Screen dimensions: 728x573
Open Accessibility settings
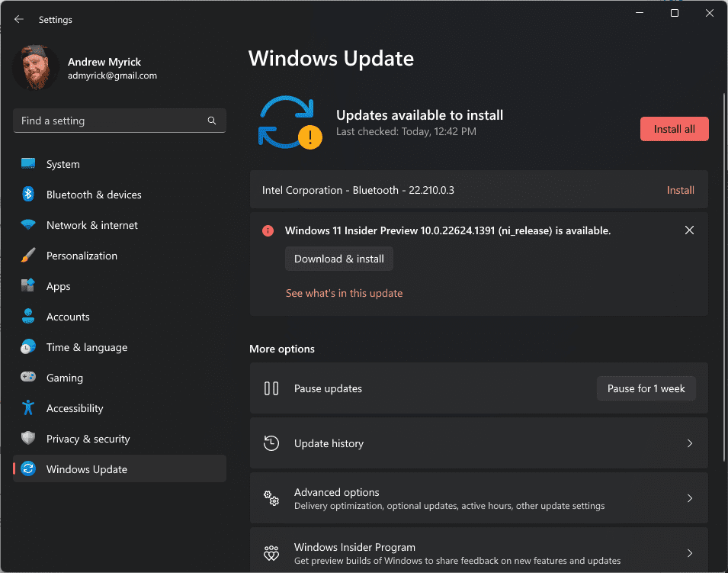click(120, 408)
